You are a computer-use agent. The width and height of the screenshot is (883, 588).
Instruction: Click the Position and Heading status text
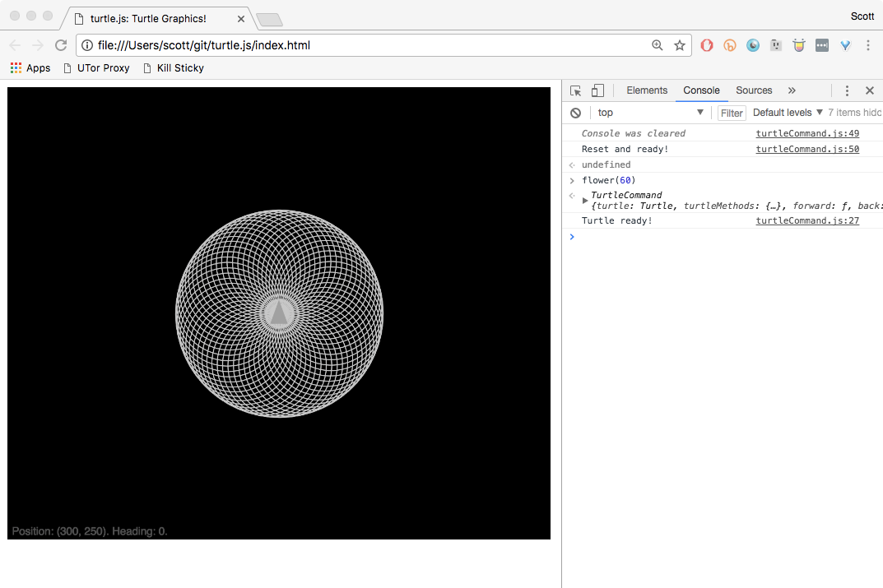point(90,531)
